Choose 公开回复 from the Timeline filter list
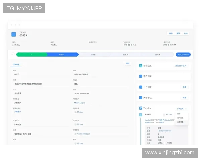 [x=180, y=118]
